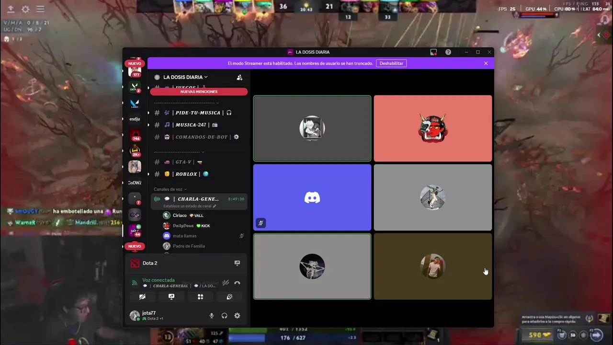Open the server with 44 badge

click(135, 230)
